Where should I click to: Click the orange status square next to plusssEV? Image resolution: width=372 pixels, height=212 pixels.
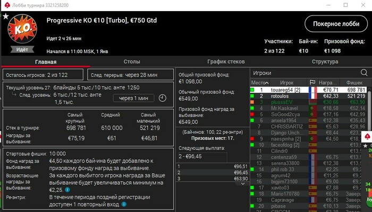(x=252, y=102)
